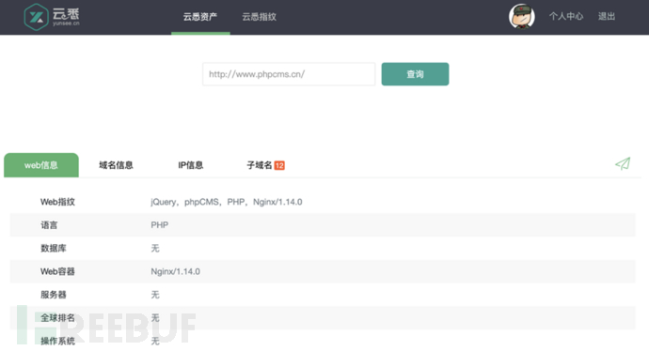
Task: Select the 无 value in 数据库 row
Action: pyautogui.click(x=155, y=248)
